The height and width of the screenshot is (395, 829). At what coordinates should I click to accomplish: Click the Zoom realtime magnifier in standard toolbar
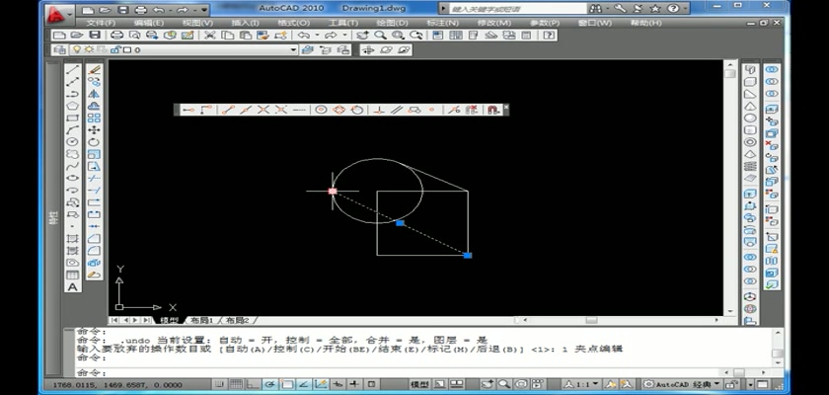coord(380,35)
